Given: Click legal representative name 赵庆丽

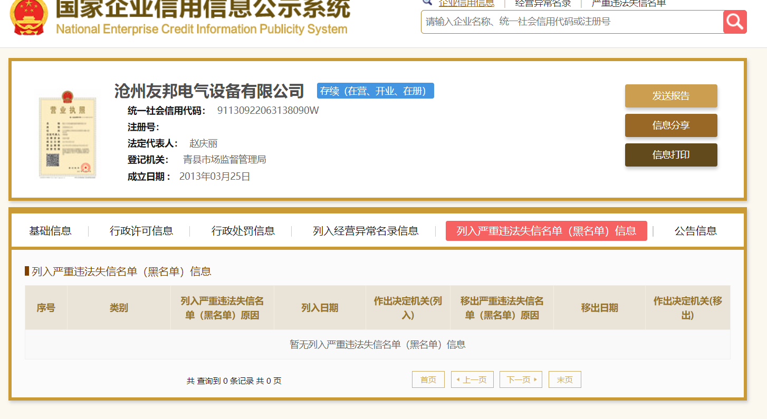Looking at the screenshot, I should pos(204,143).
